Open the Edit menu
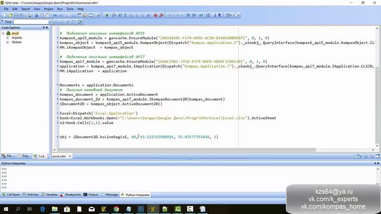The width and height of the screenshot is (381, 214). [x=15, y=9]
